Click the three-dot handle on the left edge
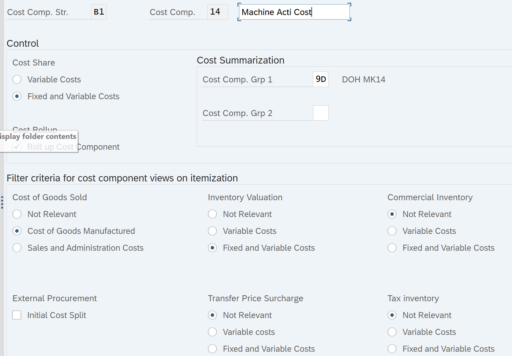The width and height of the screenshot is (512, 356). (2, 202)
